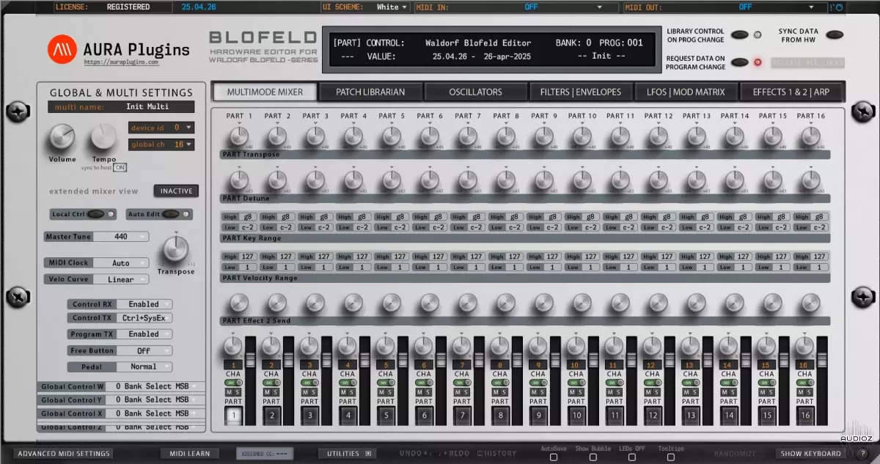Enable the LEDs OFF checkbox
The image size is (880, 464).
[631, 457]
